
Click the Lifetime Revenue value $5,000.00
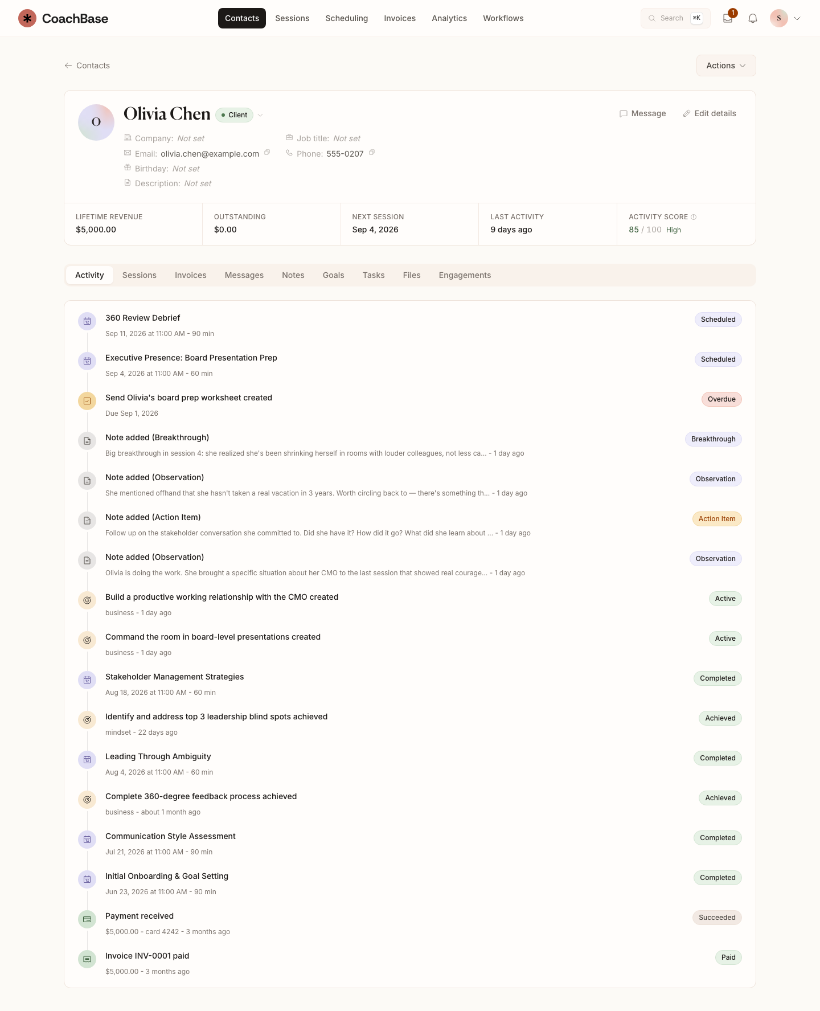click(x=96, y=230)
